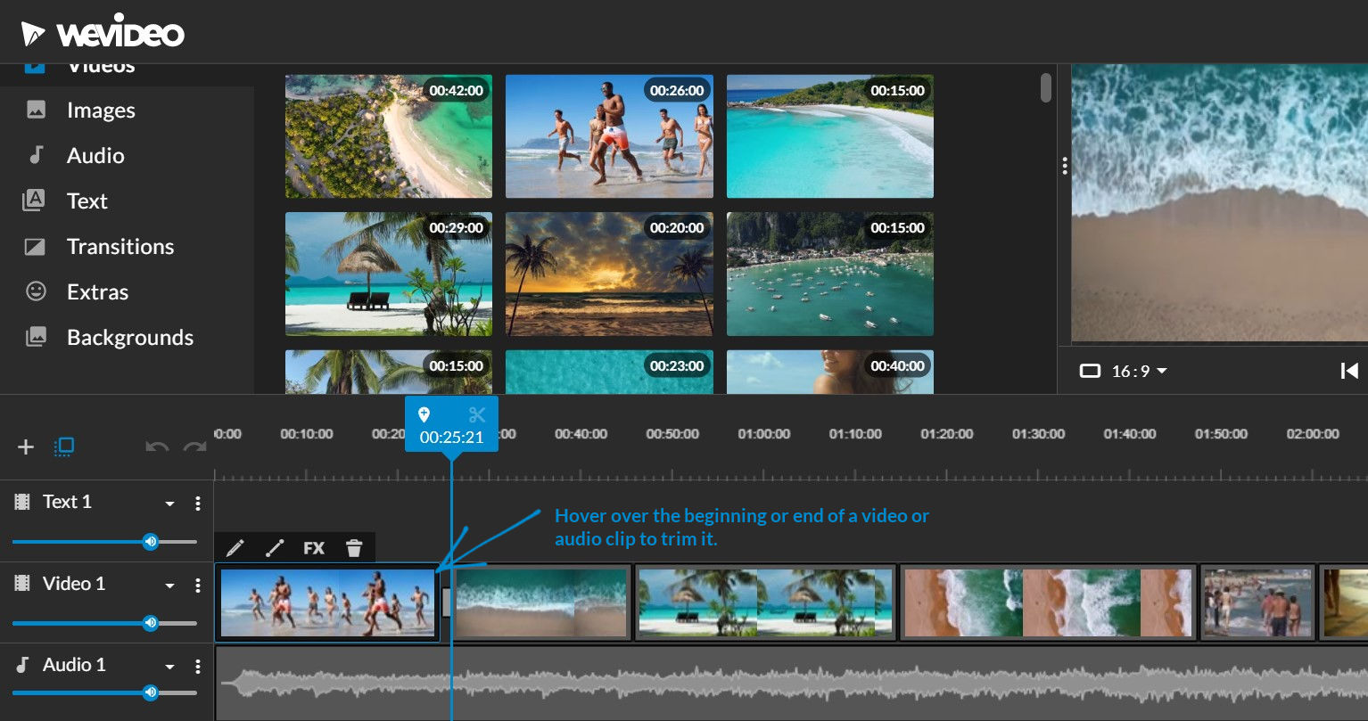The image size is (1368, 721).
Task: Select the 00:20:00 sunset palm tree thumbnail
Action: (609, 274)
